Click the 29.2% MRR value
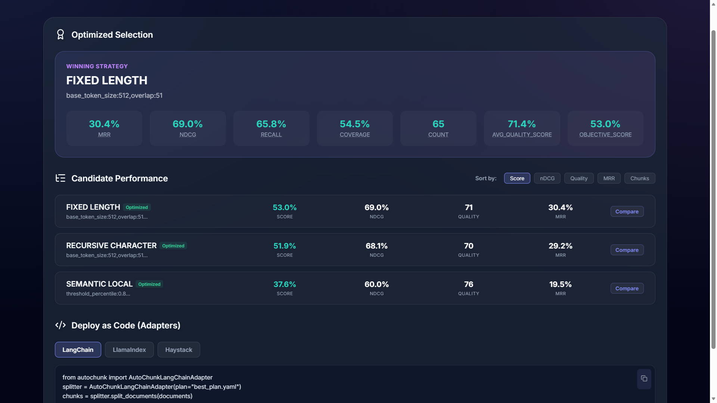717x403 pixels. pyautogui.click(x=560, y=246)
